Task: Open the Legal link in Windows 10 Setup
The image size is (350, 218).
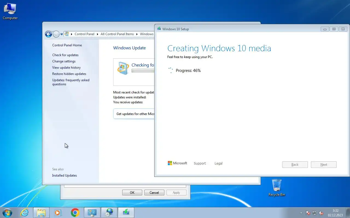Action: (x=218, y=163)
